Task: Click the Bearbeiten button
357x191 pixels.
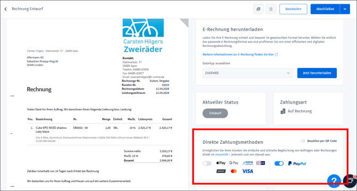Action: pos(293,9)
